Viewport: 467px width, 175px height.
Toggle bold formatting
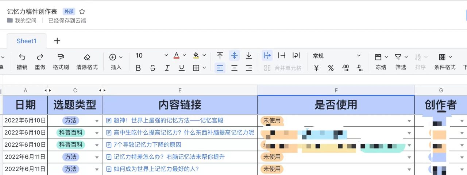click(x=138, y=68)
